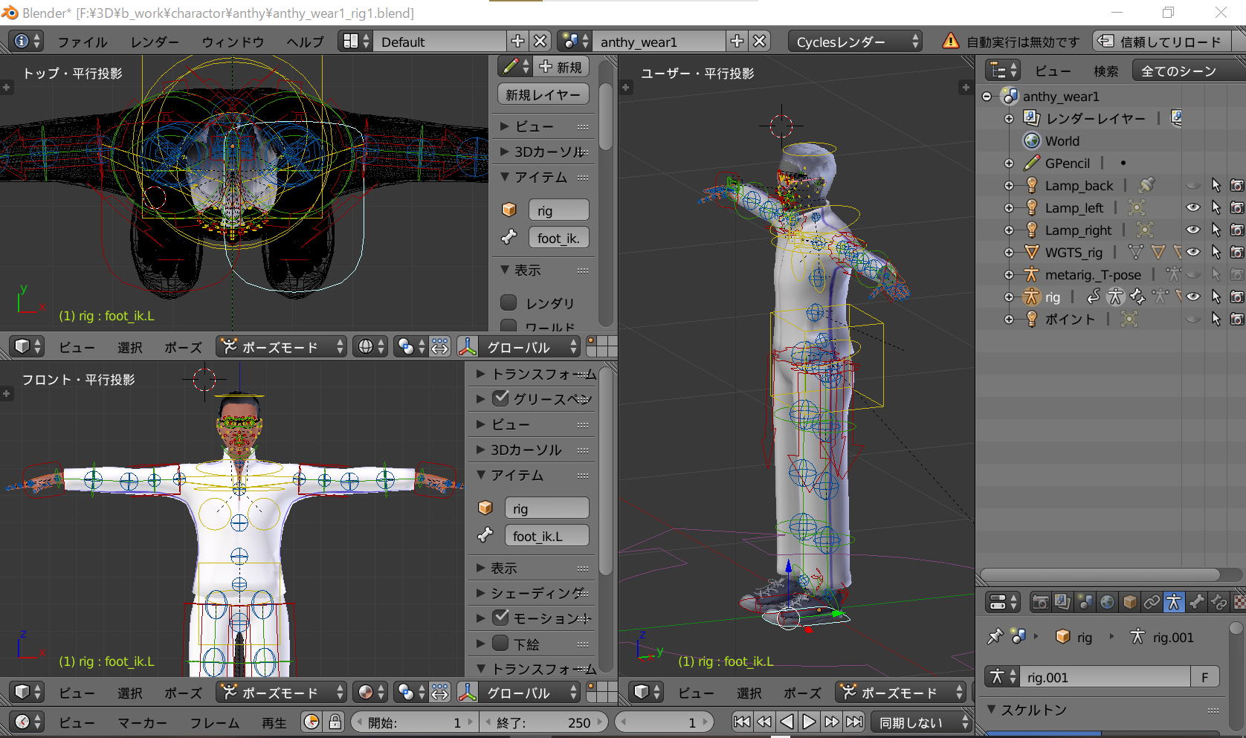This screenshot has height=738, width=1246.
Task: Open the Bone constraints tab
Action: 1218,602
